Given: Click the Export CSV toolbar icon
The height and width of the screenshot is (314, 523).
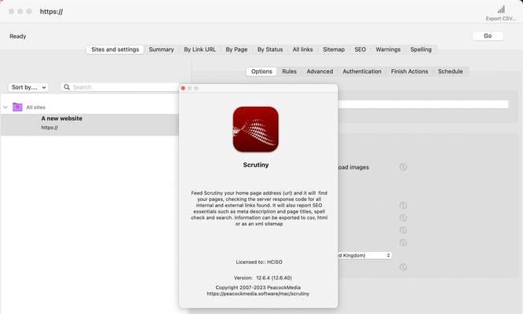Looking at the screenshot, I should coord(501,9).
